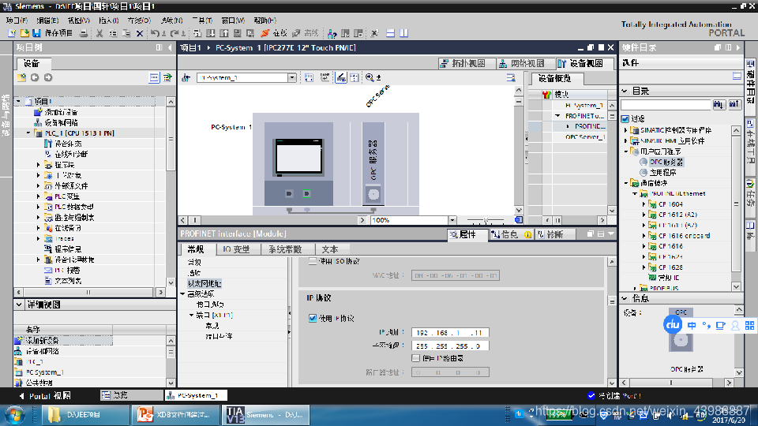Screen dimensions: 758x426
Task: Click the split editor vertically icon
Action: click(404, 33)
